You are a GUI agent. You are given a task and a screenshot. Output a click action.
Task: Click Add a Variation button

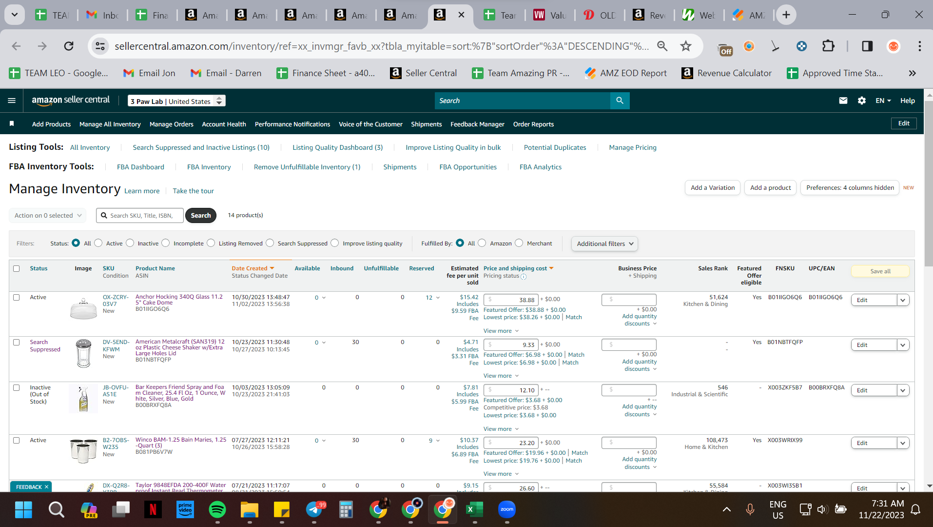coord(713,188)
